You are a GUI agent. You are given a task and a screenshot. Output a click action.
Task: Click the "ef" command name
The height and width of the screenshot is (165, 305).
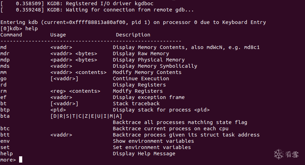coord(3,97)
